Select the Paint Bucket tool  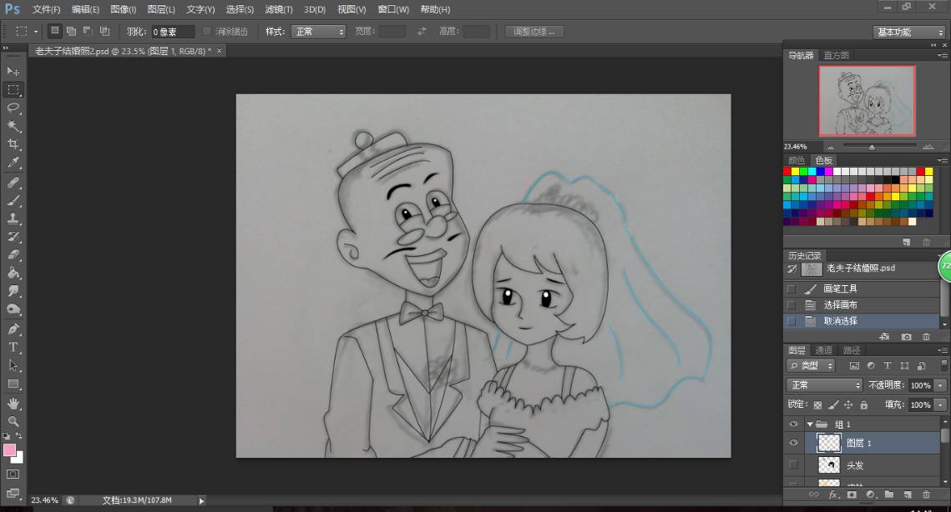click(13, 274)
